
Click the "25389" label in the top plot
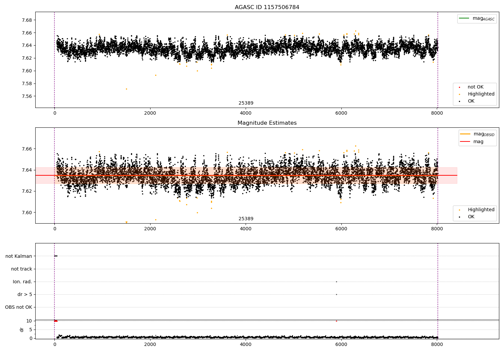coord(246,103)
